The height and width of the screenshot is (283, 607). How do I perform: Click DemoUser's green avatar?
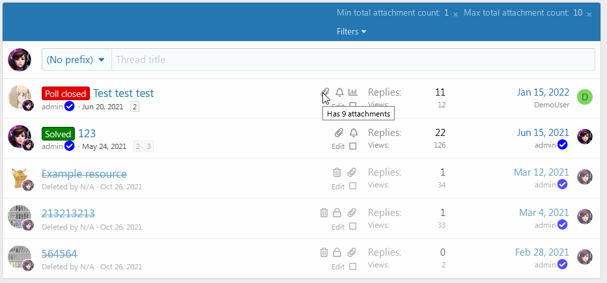point(585,98)
